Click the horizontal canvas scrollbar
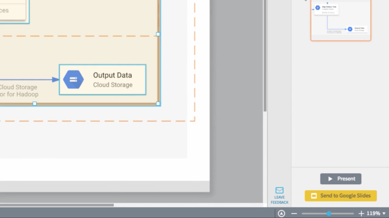The width and height of the screenshot is (389, 218). pyautogui.click(x=57, y=205)
